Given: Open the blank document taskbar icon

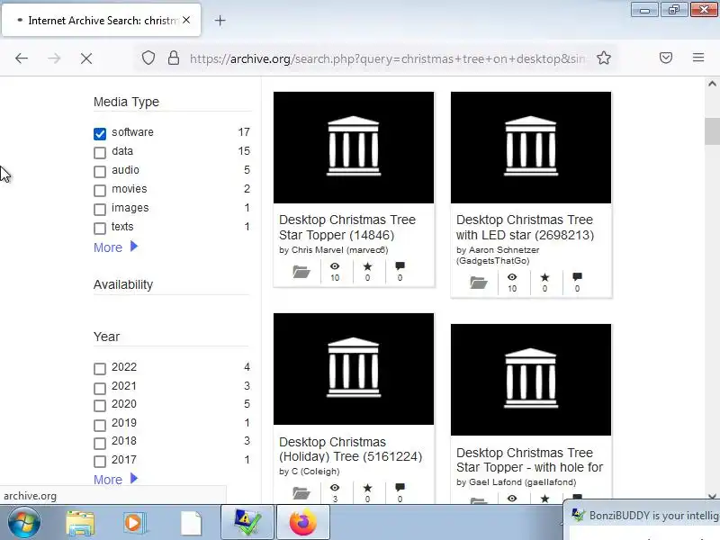Looking at the screenshot, I should click(191, 523).
